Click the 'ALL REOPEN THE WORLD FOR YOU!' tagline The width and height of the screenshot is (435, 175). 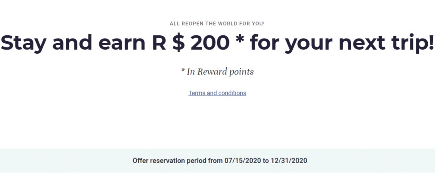(x=217, y=24)
